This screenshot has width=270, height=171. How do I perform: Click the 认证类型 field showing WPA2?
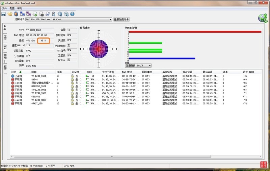[40, 51]
